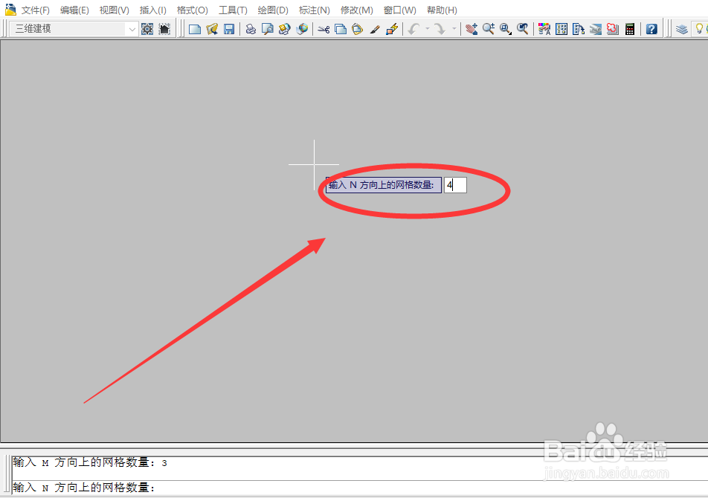Click the Block Editor lightning icon

point(392,29)
